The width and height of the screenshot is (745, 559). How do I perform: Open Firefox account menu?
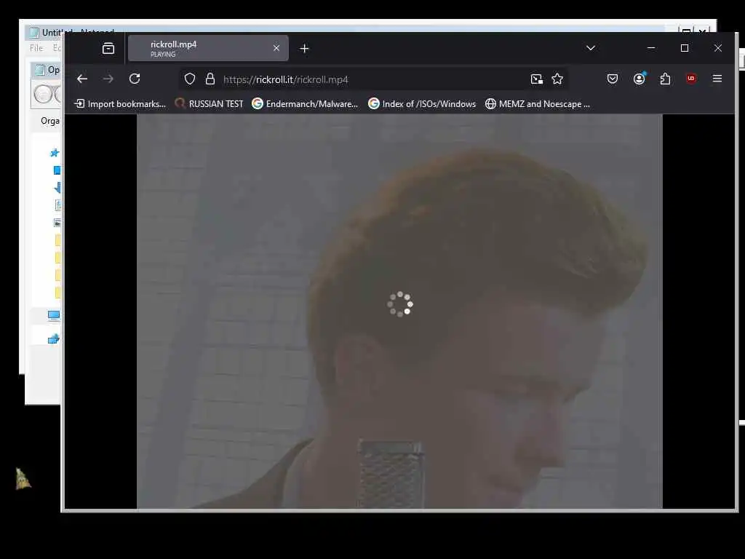pyautogui.click(x=640, y=79)
